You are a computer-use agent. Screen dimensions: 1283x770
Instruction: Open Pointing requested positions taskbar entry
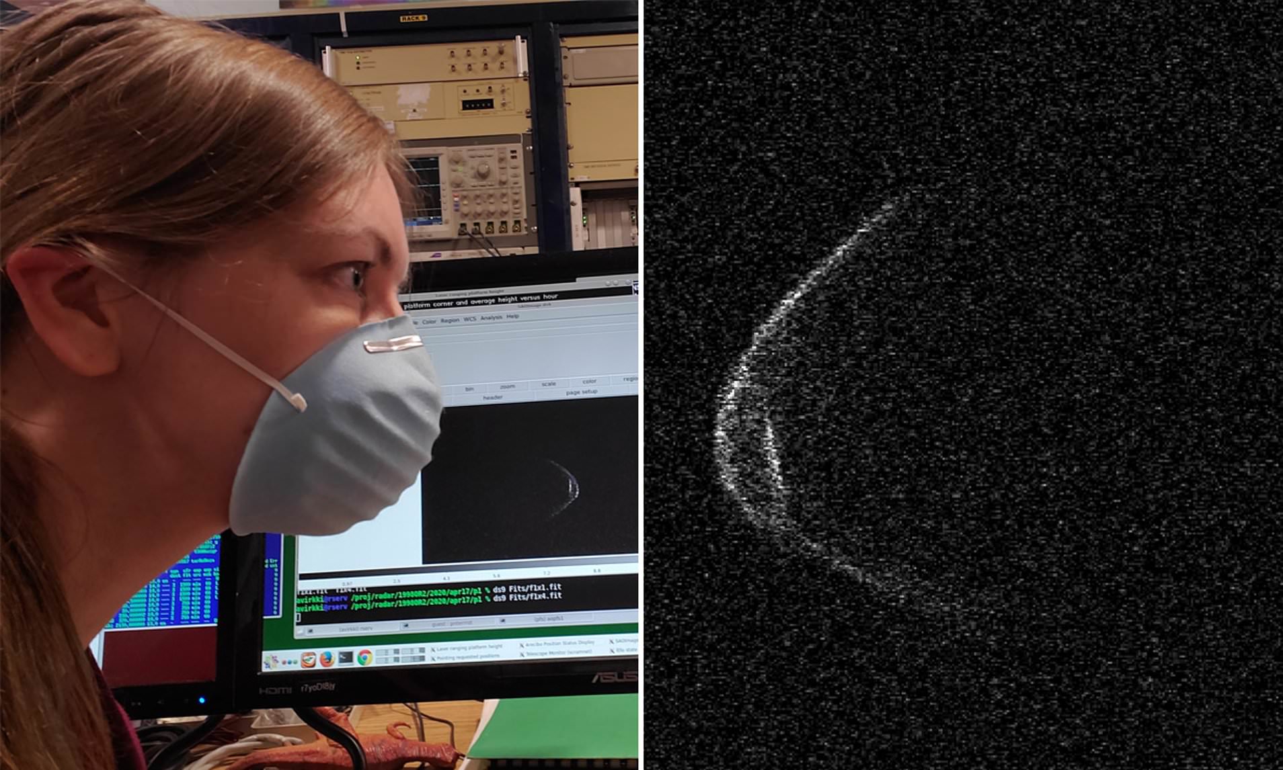465,657
